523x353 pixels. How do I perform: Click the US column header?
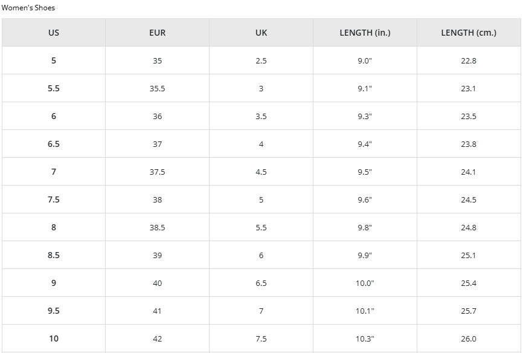[x=54, y=33]
